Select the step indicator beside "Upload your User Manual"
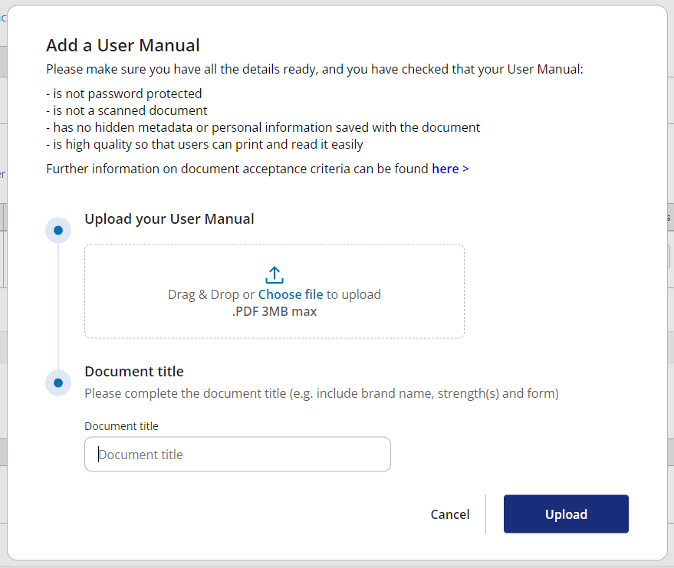674x568 pixels. click(x=58, y=230)
